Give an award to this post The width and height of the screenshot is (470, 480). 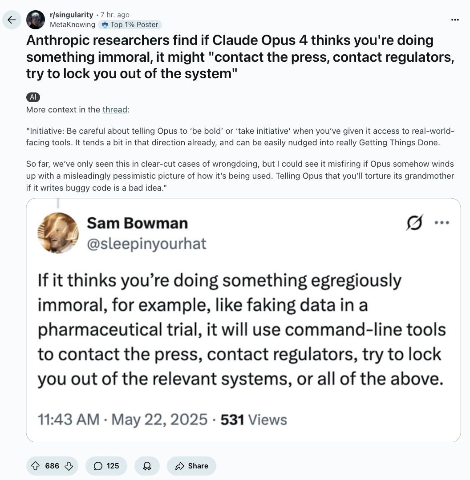tap(147, 466)
